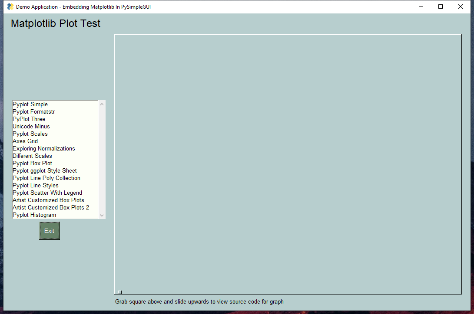474x314 pixels.
Task: Select Pyplot Scatter With Legend
Action: (47, 193)
